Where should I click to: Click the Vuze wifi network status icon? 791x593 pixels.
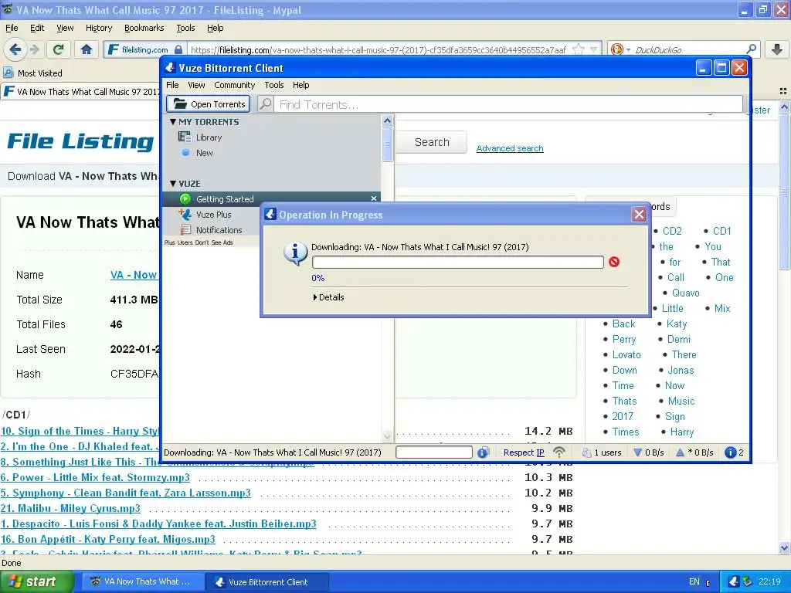point(559,452)
